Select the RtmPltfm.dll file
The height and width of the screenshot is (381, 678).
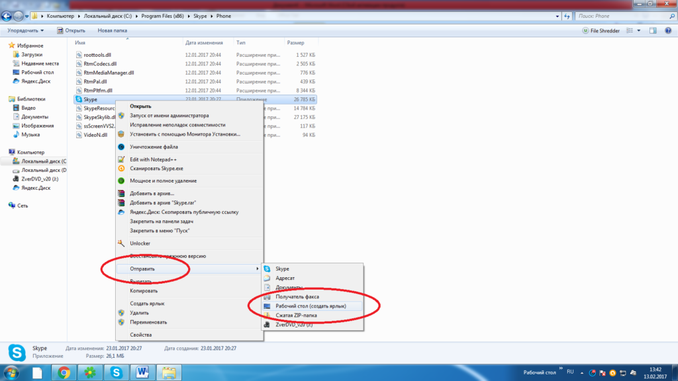(x=98, y=90)
